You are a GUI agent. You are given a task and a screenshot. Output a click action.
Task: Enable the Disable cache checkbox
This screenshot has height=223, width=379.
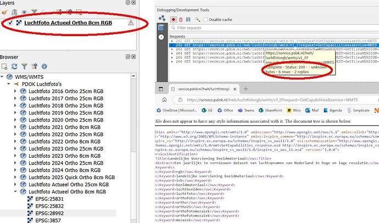[x=205, y=20]
